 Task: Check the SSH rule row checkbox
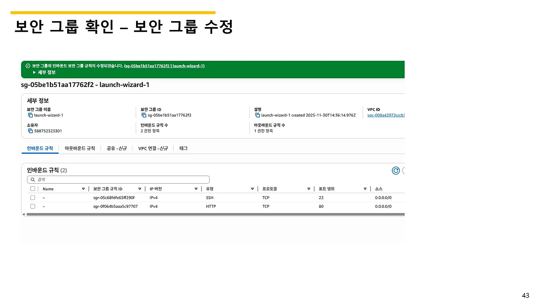(33, 198)
